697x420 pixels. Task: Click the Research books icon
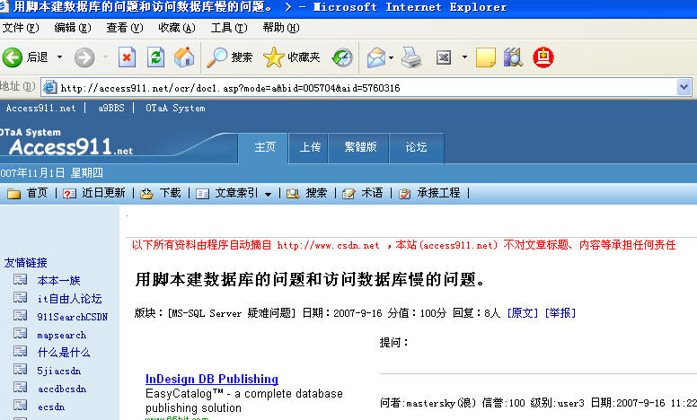[513, 57]
